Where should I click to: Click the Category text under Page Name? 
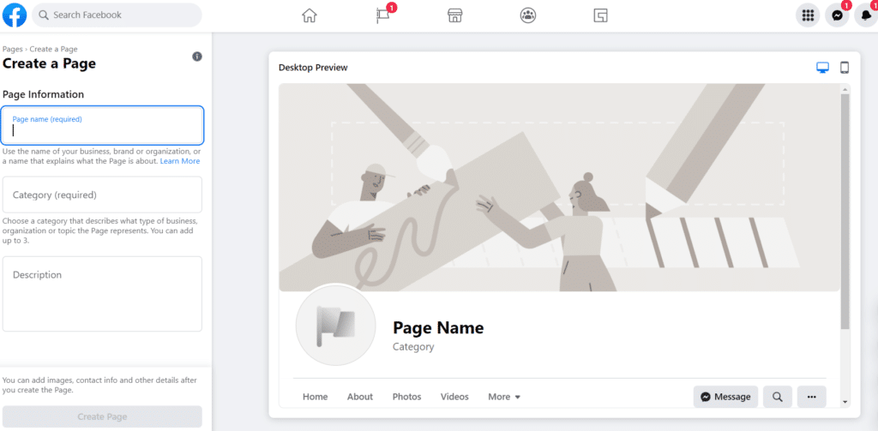click(413, 346)
